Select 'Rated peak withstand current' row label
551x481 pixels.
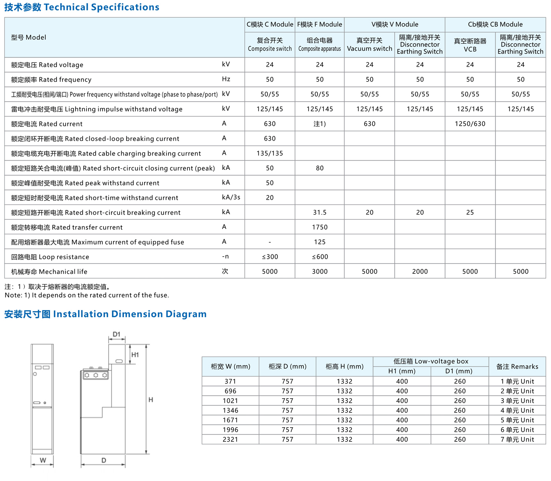coord(85,183)
